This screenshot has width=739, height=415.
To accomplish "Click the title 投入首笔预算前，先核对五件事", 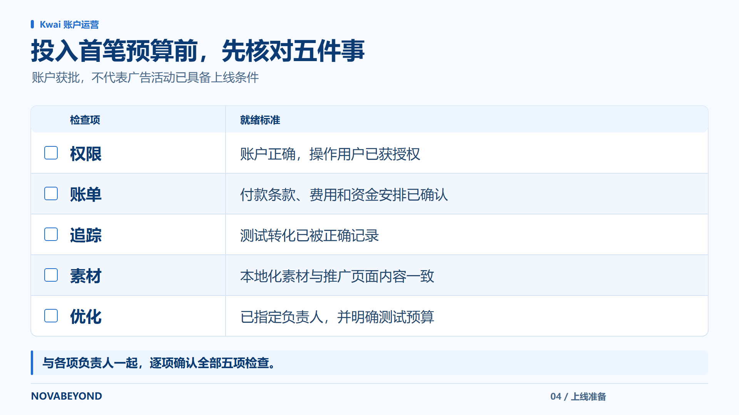I will pyautogui.click(x=198, y=51).
